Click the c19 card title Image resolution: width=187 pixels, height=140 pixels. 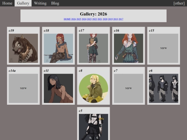pos(11,31)
